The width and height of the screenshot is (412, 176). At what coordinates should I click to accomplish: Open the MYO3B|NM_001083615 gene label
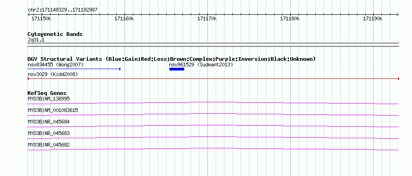(x=53, y=110)
